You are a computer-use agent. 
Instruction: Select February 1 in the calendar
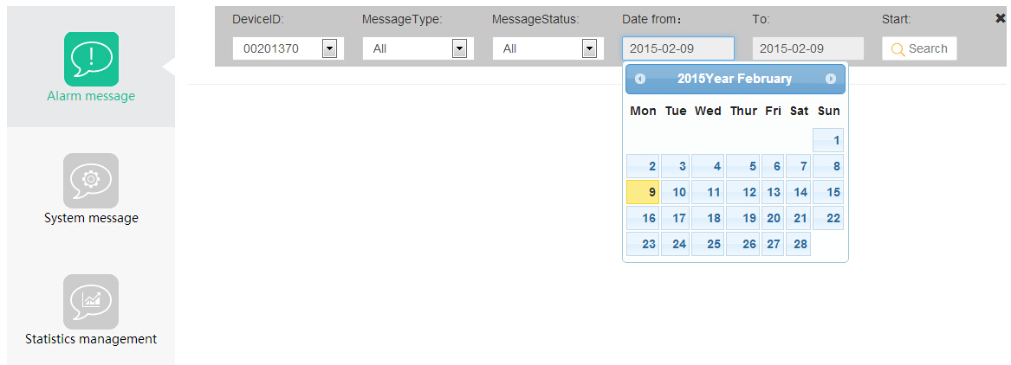tap(828, 140)
